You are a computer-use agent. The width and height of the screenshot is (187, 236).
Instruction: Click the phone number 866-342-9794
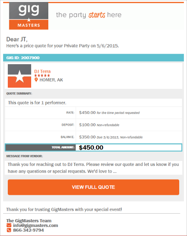pyautogui.click(x=28, y=230)
